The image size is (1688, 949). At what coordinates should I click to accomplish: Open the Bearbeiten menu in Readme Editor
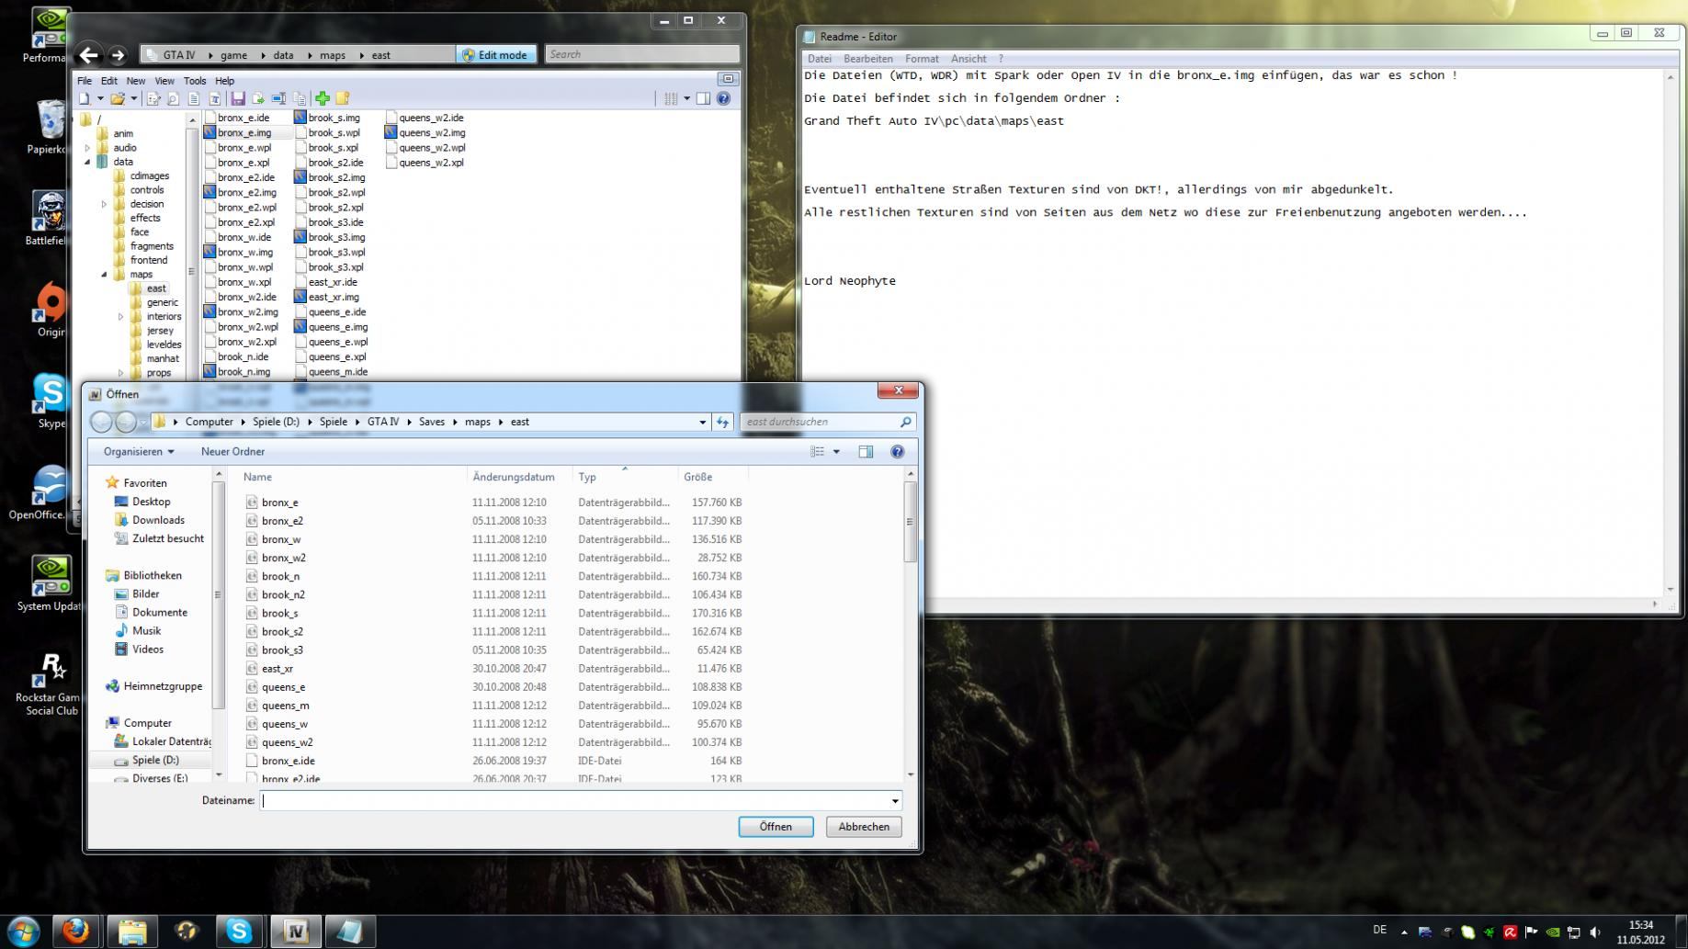tap(868, 59)
